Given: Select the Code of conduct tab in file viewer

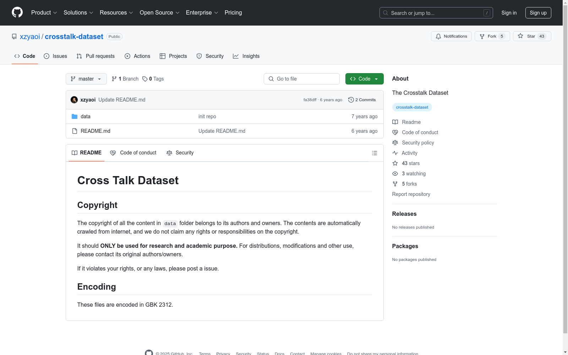Looking at the screenshot, I should 133,153.
